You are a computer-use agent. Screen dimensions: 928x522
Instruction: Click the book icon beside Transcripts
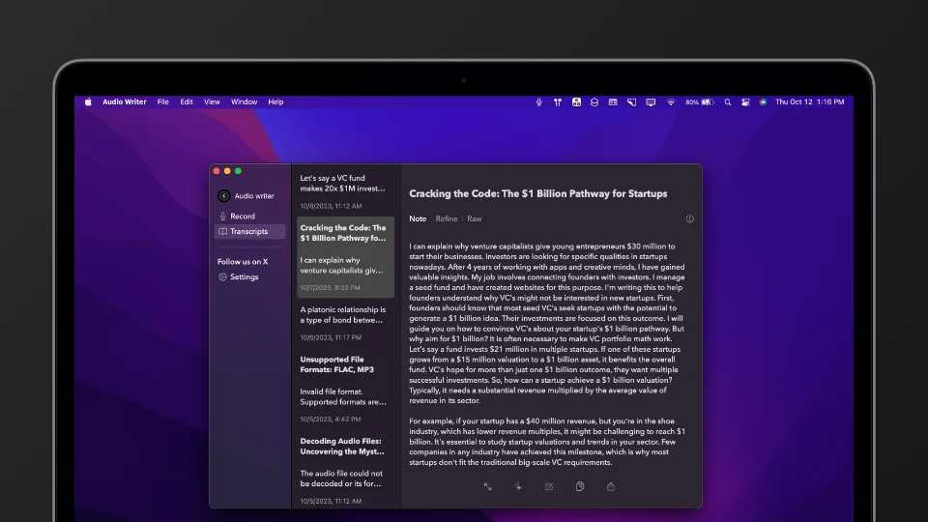coord(223,231)
